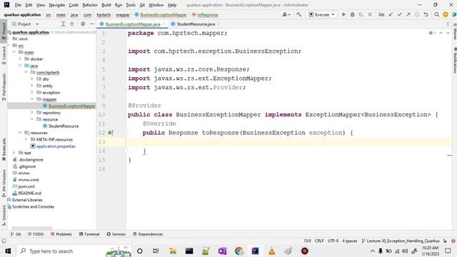This screenshot has width=457, height=257.
Task: Expand all nodes in Project panel
Action: tap(63, 24)
